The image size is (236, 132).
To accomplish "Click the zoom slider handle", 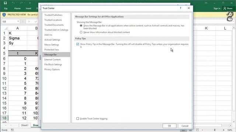I will pos(215,130).
